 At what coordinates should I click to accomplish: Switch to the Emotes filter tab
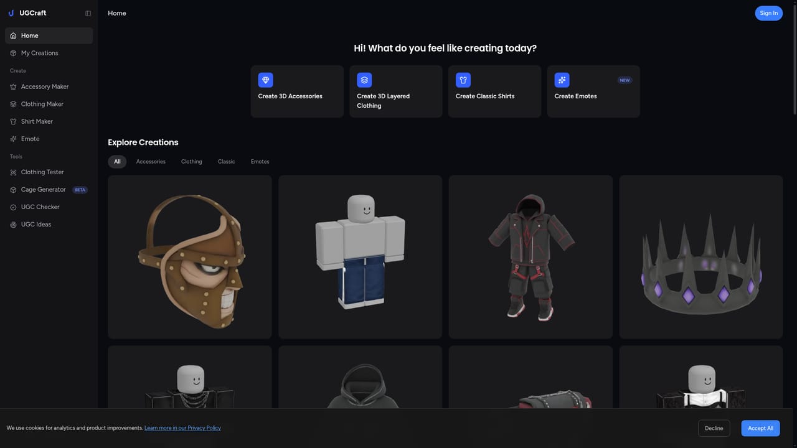coord(260,162)
